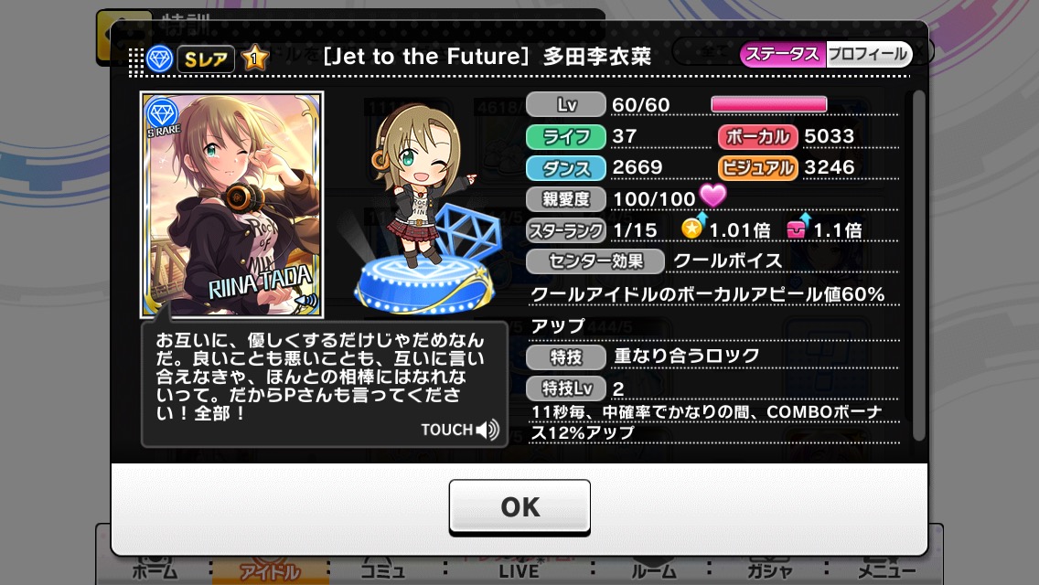Open the ガシャ menu item
The height and width of the screenshot is (585, 1039).
click(x=769, y=570)
